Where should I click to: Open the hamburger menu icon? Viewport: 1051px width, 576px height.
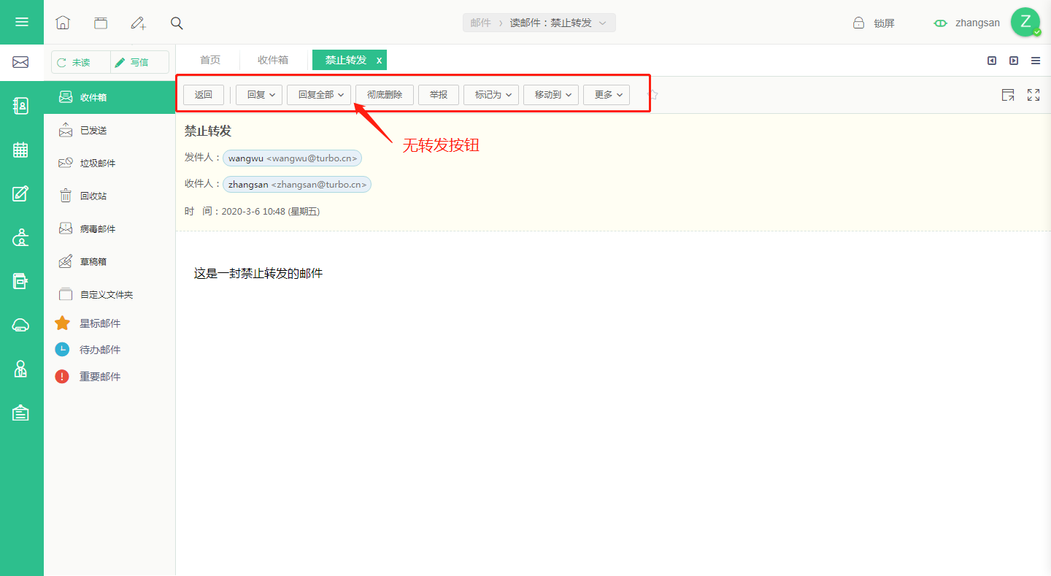coord(22,22)
